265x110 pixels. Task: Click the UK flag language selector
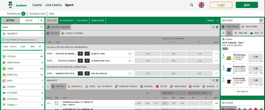pyautogui.click(x=201, y=5)
